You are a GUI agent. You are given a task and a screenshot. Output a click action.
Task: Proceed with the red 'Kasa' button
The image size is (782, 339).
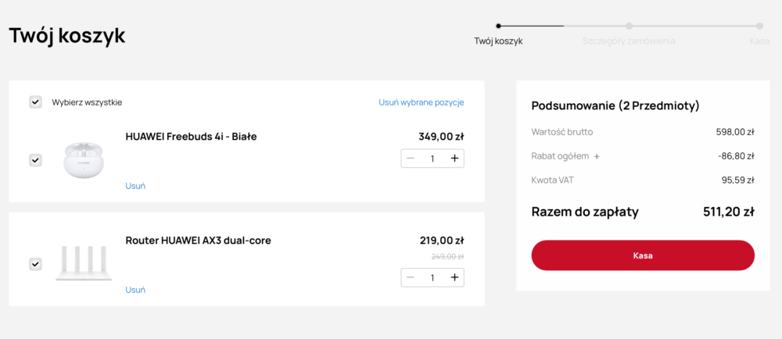point(643,255)
